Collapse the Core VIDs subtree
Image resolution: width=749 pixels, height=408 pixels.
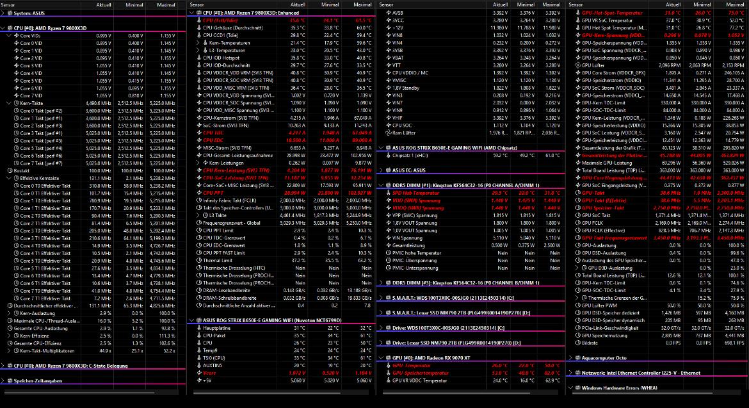(9, 36)
